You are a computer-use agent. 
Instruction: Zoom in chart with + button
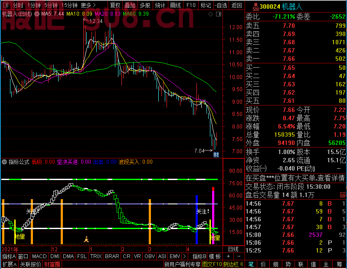click(228, 256)
